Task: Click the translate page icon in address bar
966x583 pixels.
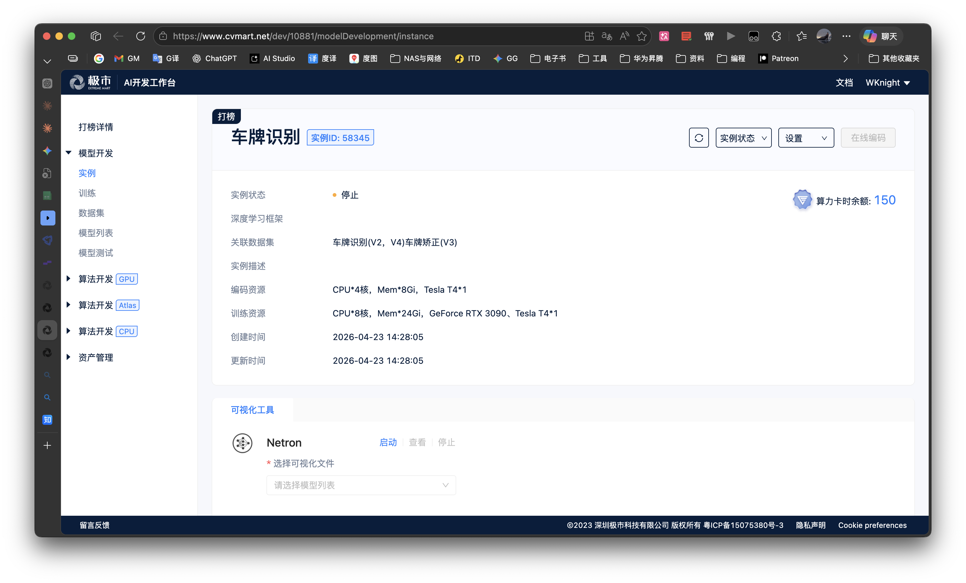Action: (607, 36)
